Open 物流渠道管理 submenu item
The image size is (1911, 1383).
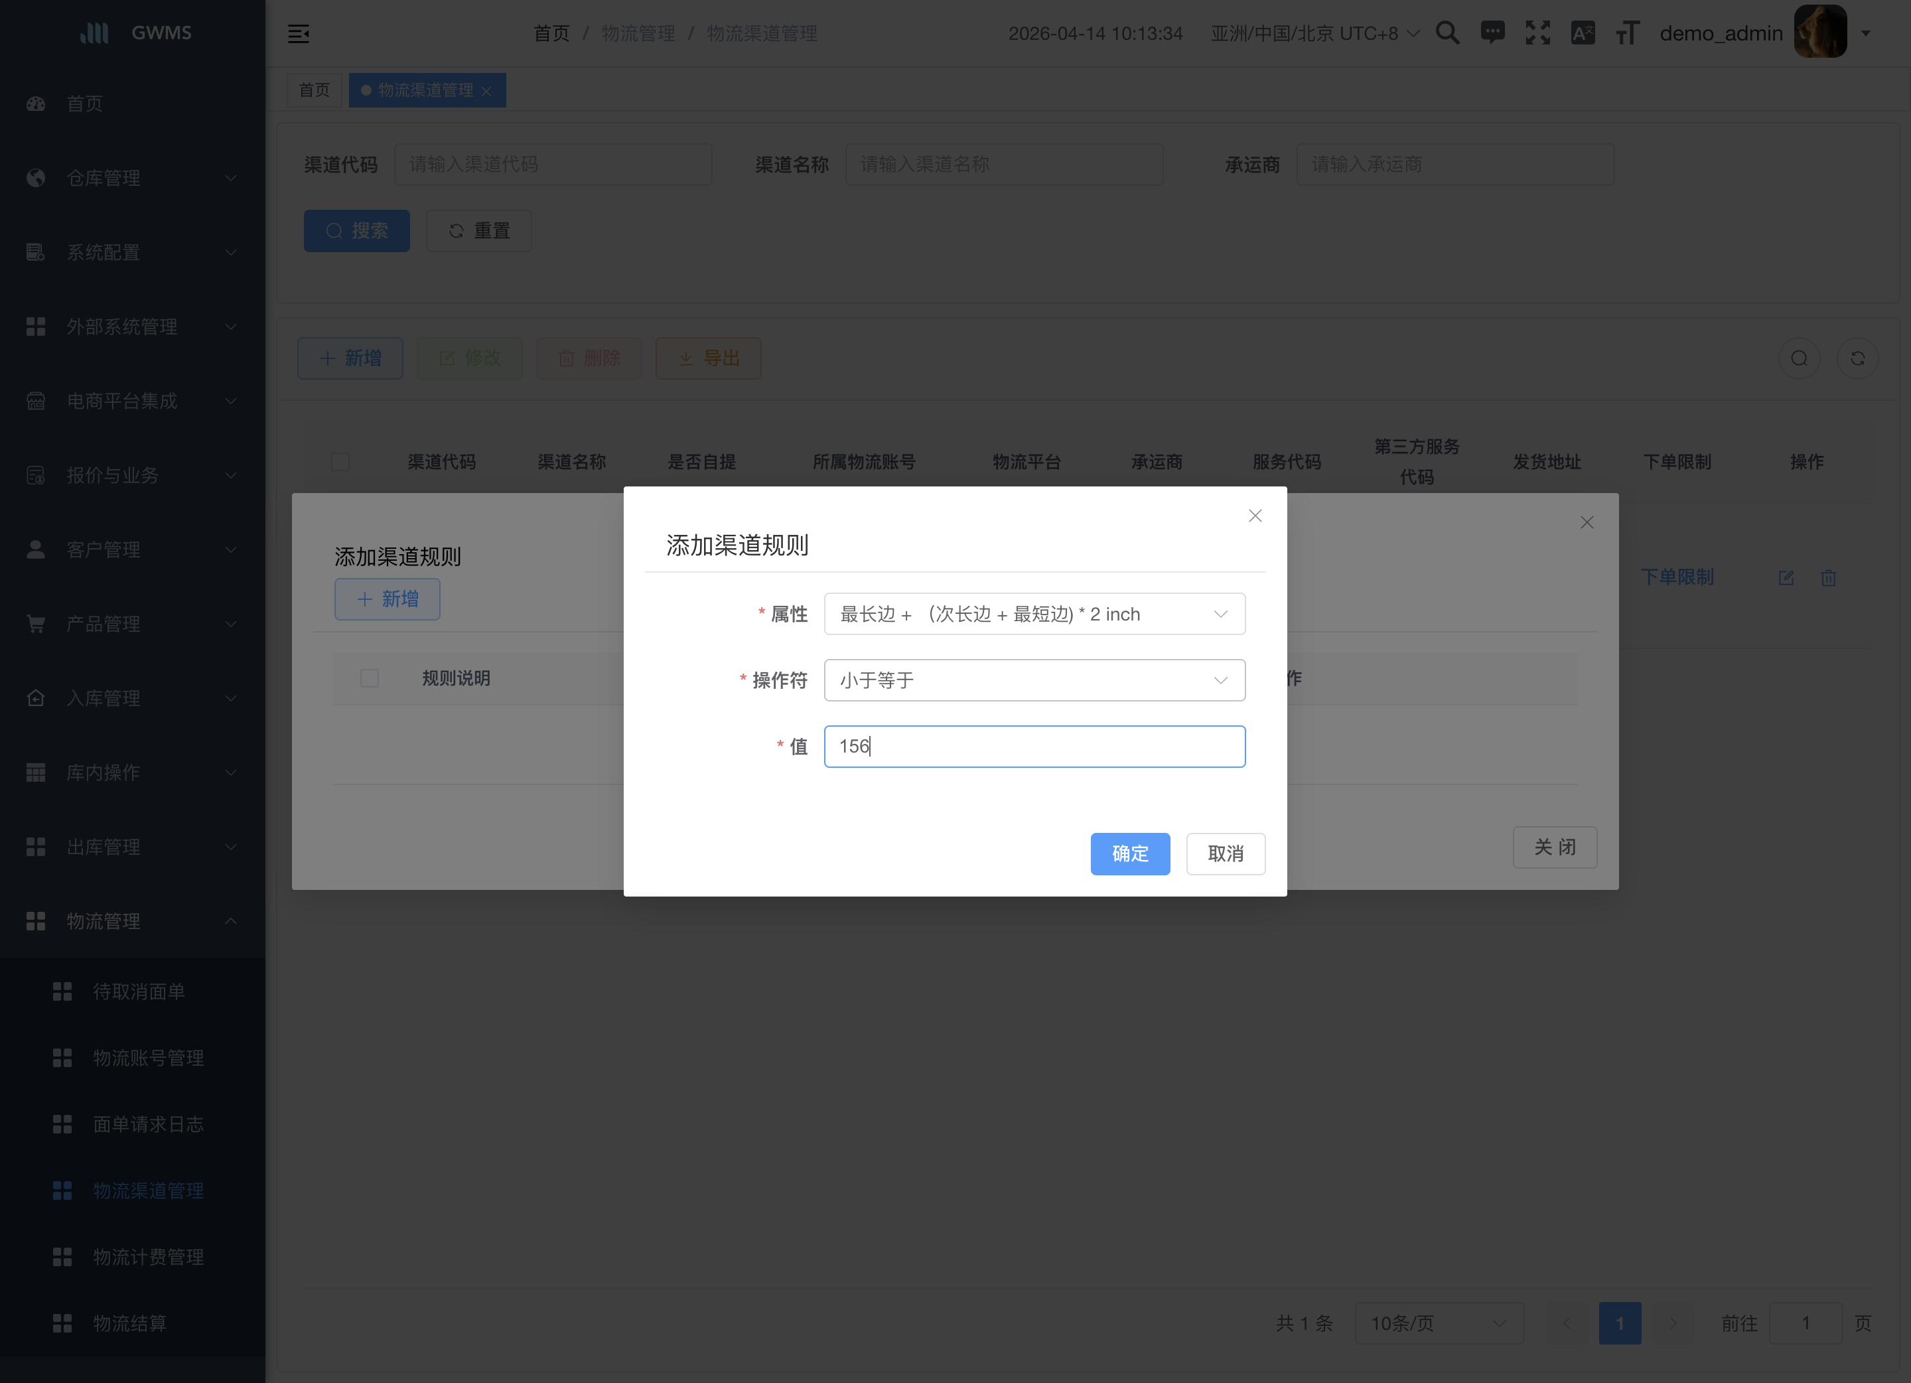pos(132,1190)
